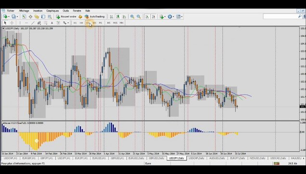Viewport: 306px width, 174px height.
Task: Click the Periods clock icon
Action: pyautogui.click(x=170, y=16)
